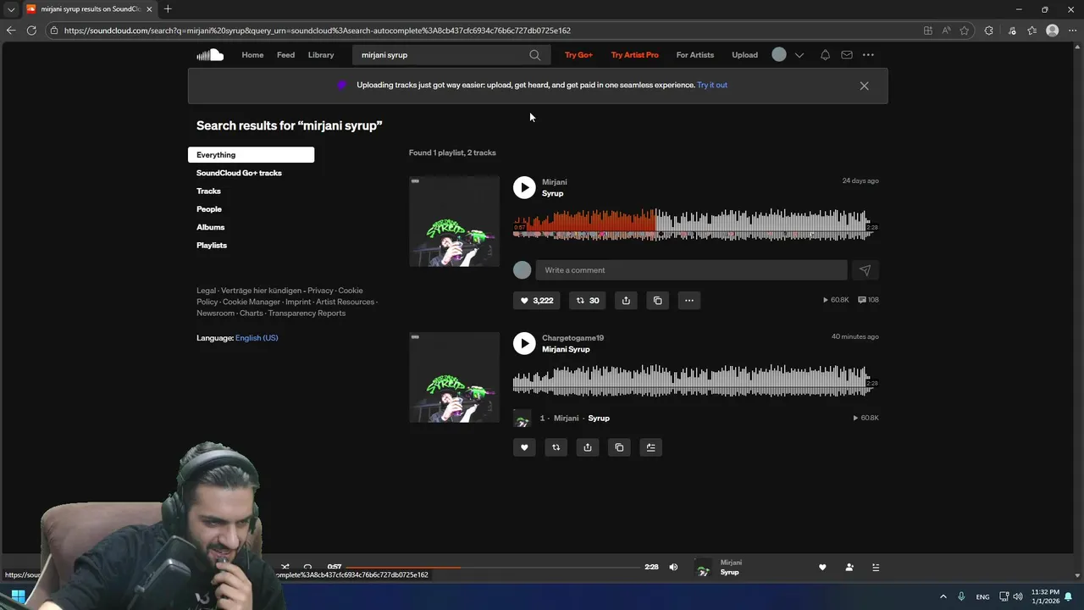Click the Try it out link
Image resolution: width=1084 pixels, height=610 pixels.
(712, 85)
